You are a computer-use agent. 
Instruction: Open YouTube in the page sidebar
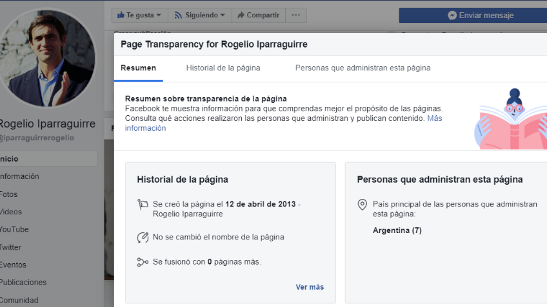(x=14, y=229)
